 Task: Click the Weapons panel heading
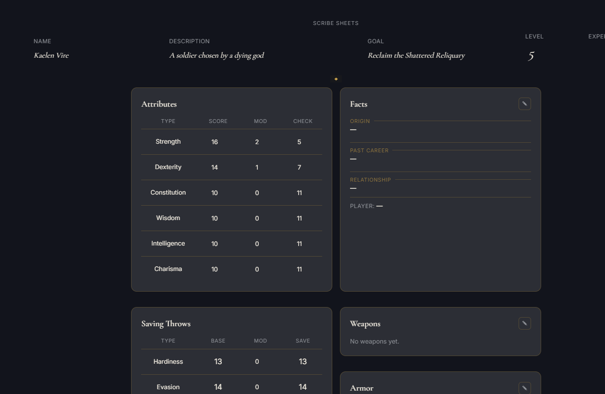pos(365,324)
